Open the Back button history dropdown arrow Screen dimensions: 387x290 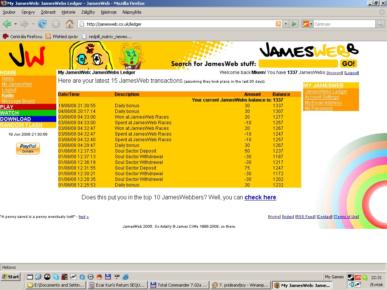click(x=15, y=24)
